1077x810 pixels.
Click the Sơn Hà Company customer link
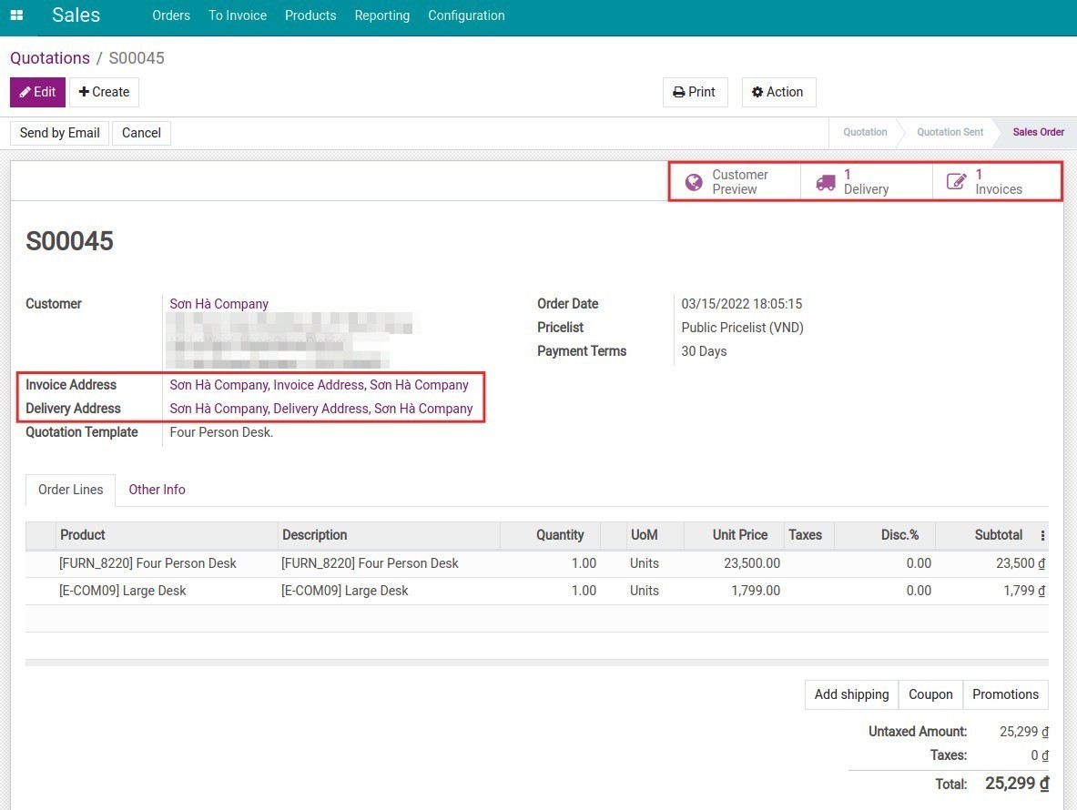[218, 303]
